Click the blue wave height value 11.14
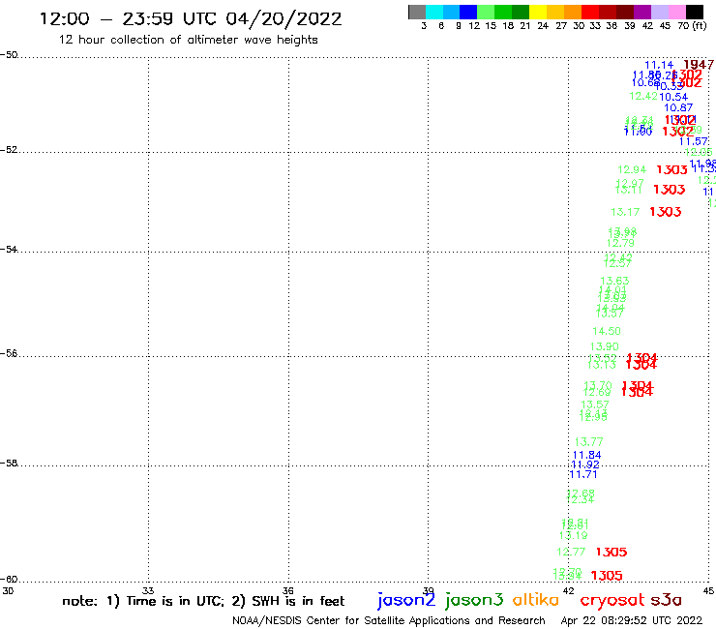Image resolution: width=716 pixels, height=629 pixels. click(x=659, y=66)
